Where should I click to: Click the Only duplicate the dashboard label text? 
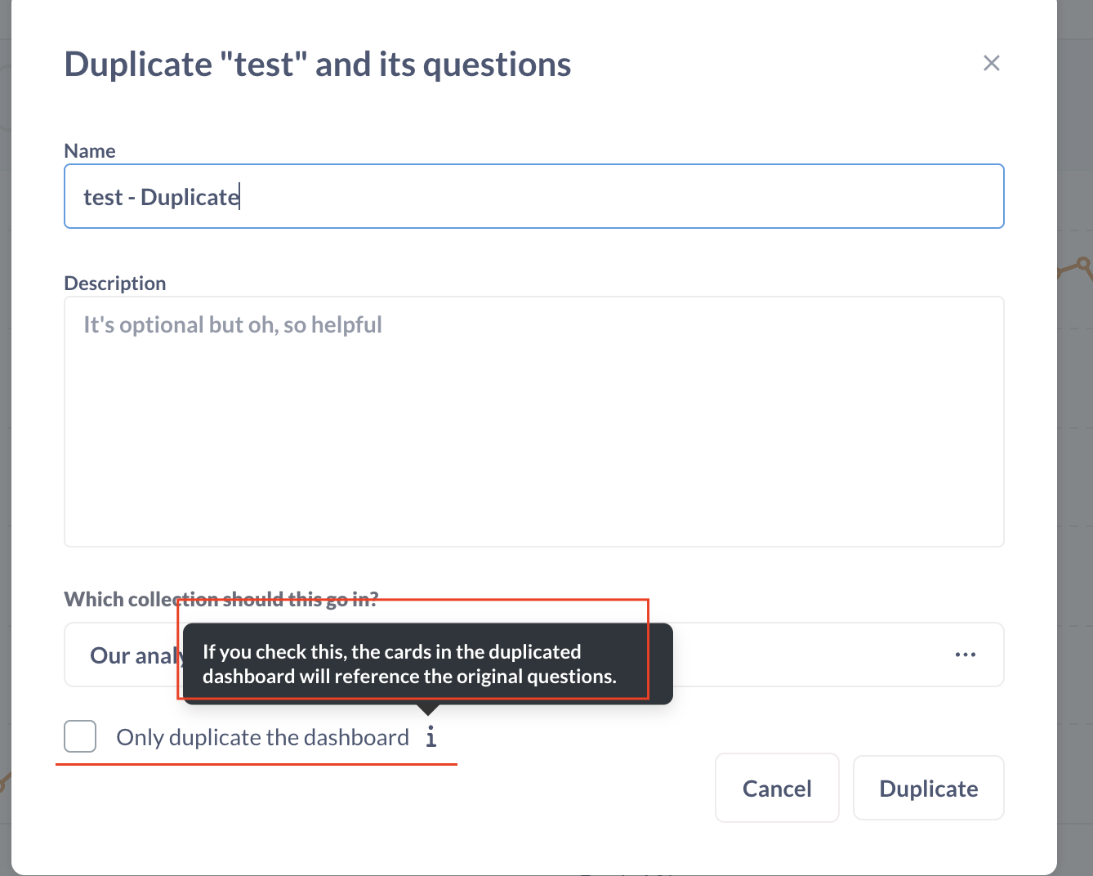pyautogui.click(x=262, y=737)
